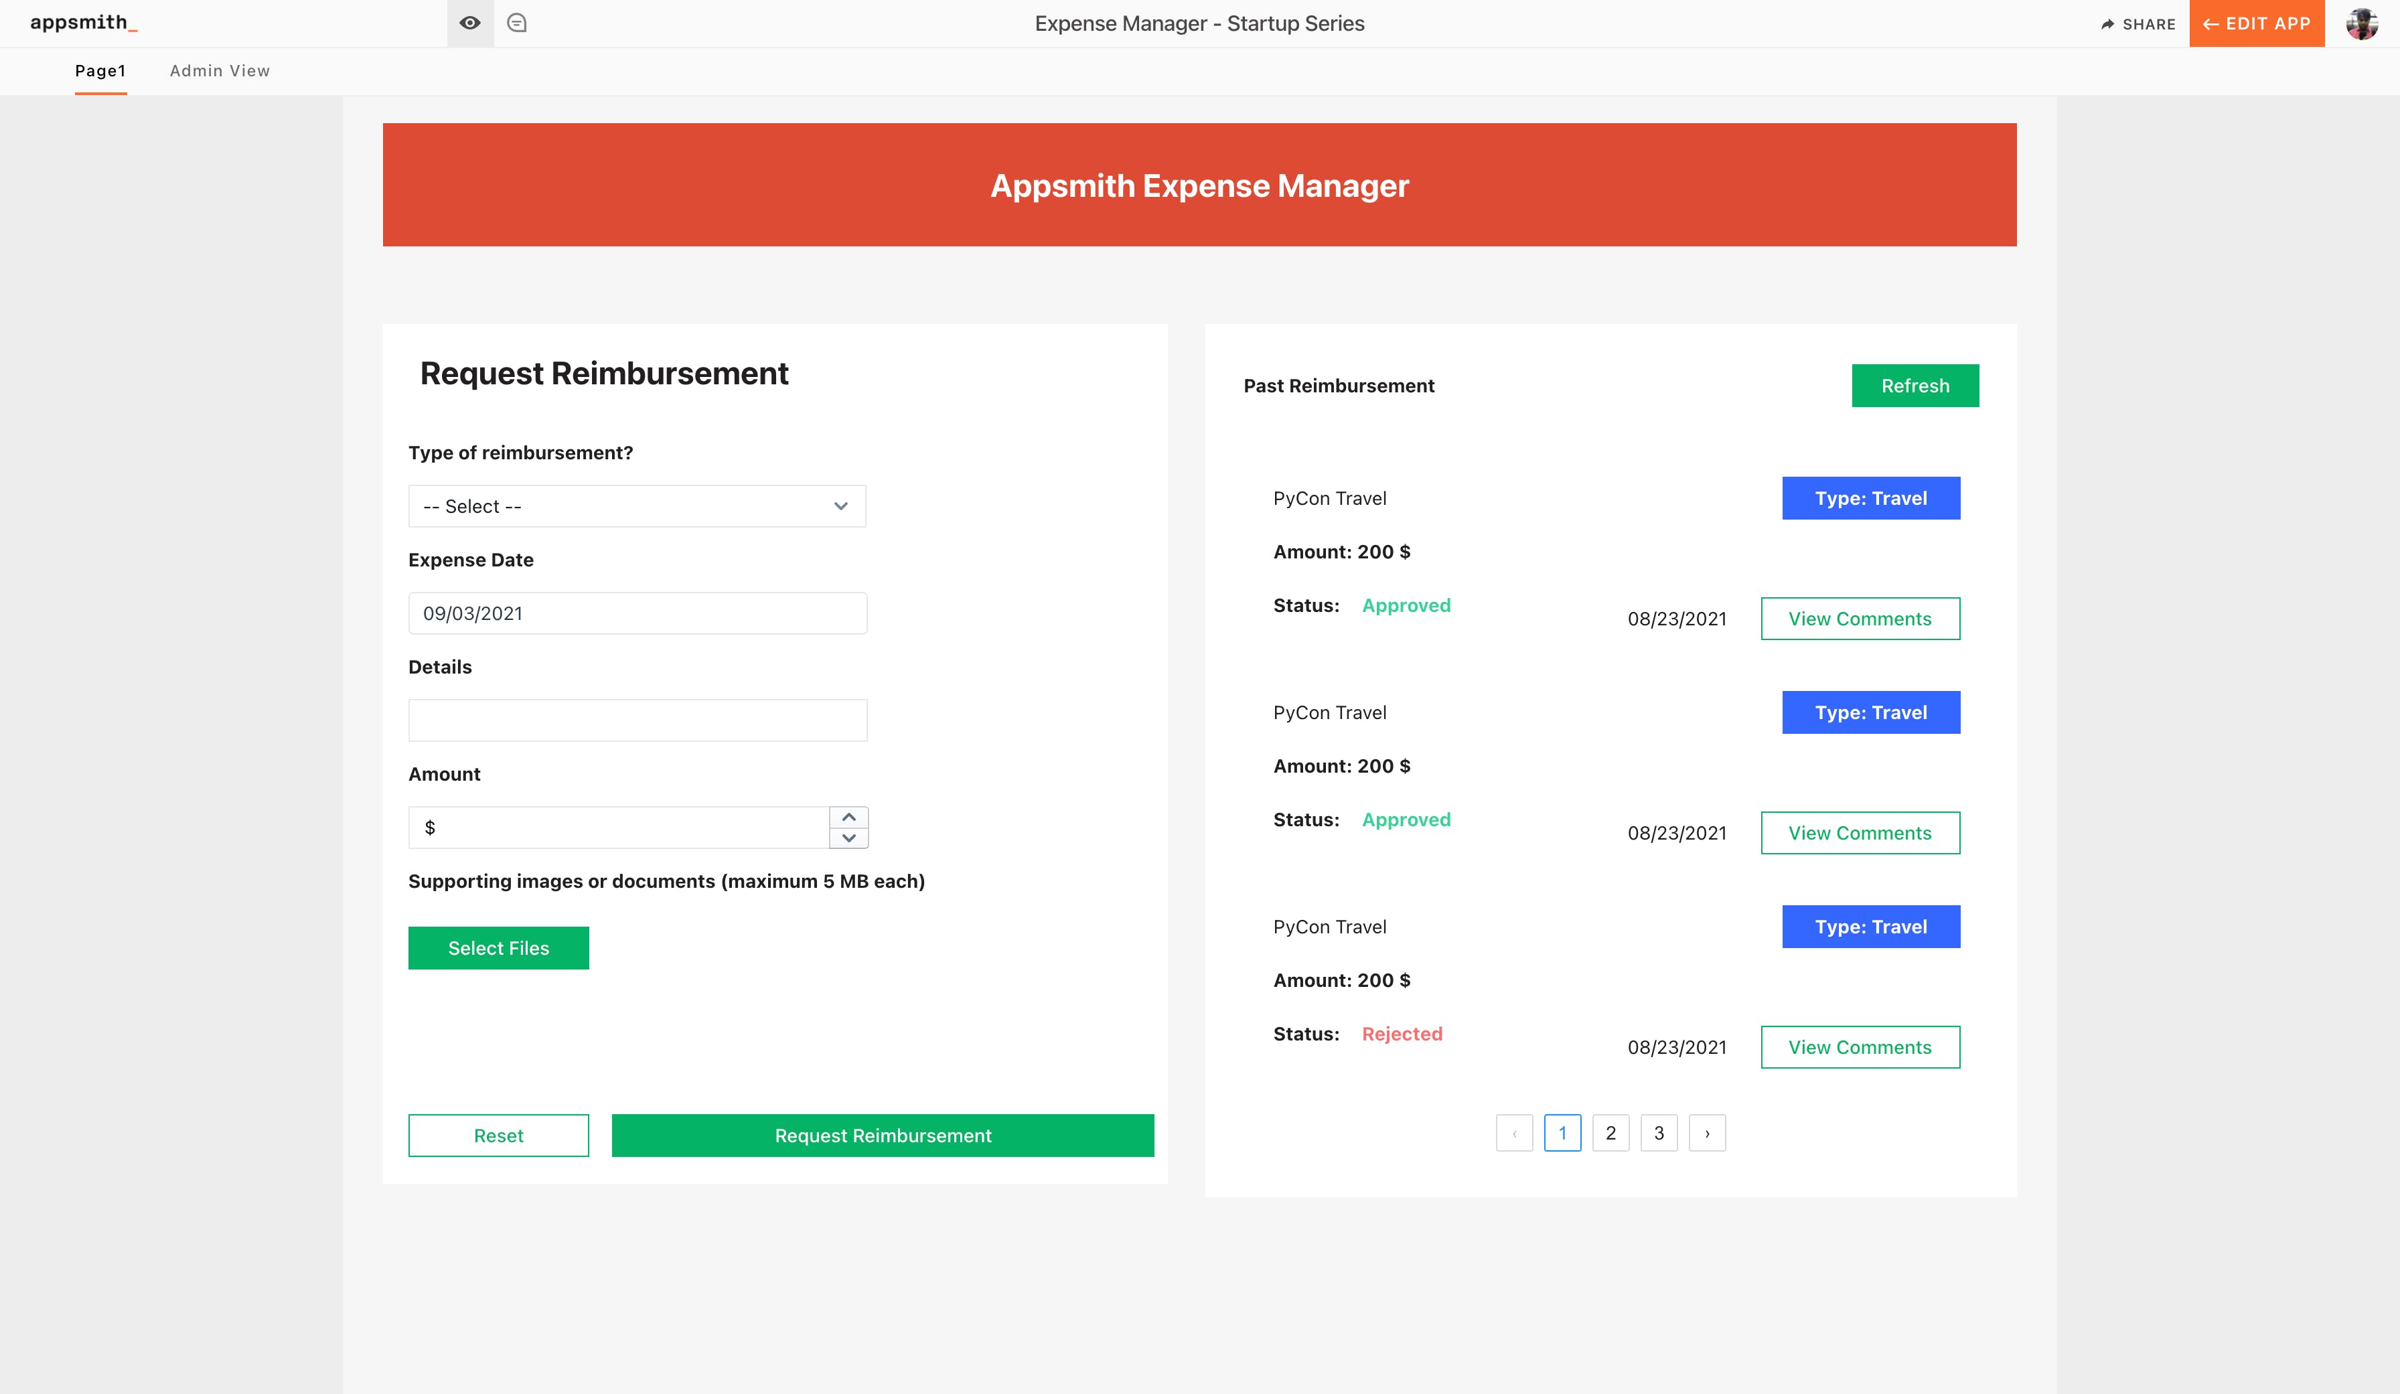Open the comment mode icon
The width and height of the screenshot is (2400, 1394).
[x=517, y=23]
